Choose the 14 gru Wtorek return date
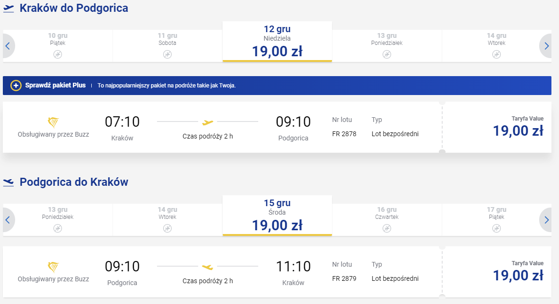559x304 pixels. [x=167, y=220]
